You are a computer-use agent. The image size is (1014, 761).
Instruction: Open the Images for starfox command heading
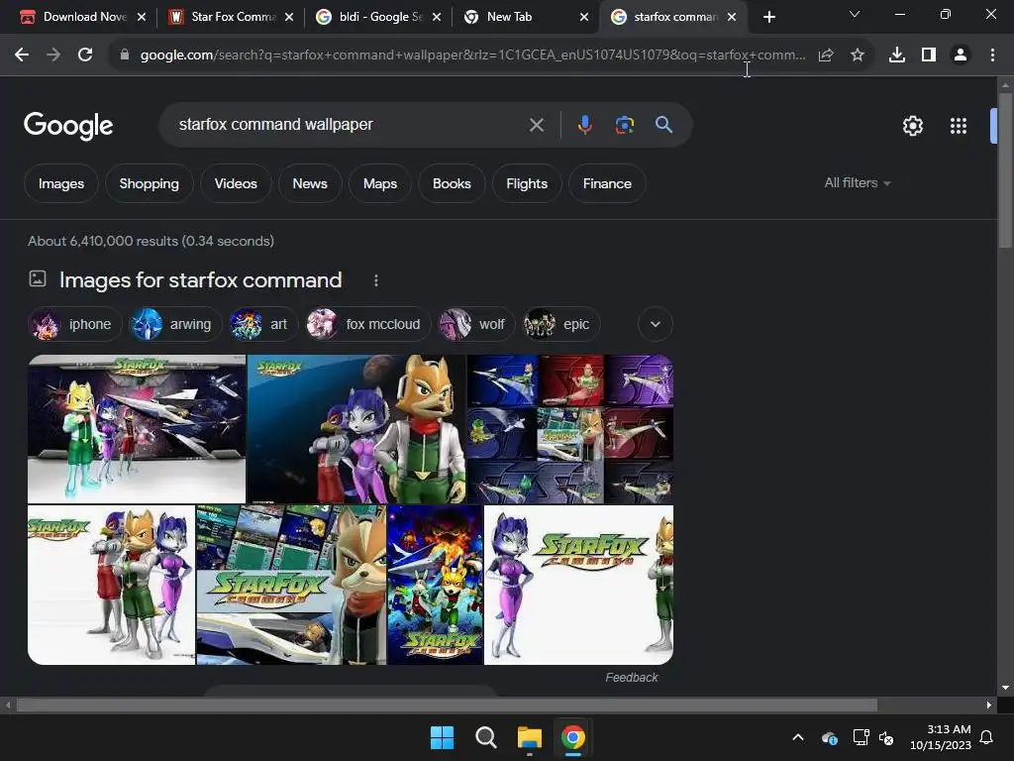[x=200, y=280]
